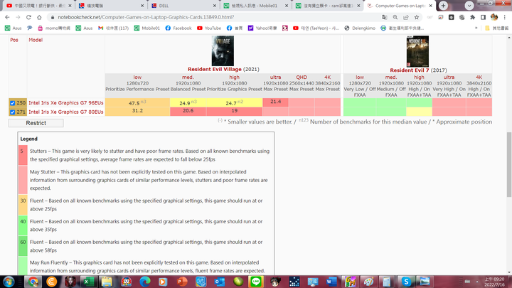Image resolution: width=512 pixels, height=288 pixels.
Task: Go back to the previous page
Action: tap(7, 17)
